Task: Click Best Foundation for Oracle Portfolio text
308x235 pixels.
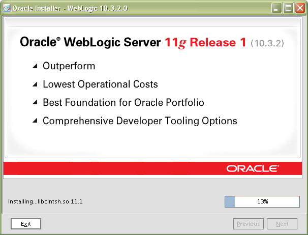Action: (x=123, y=103)
